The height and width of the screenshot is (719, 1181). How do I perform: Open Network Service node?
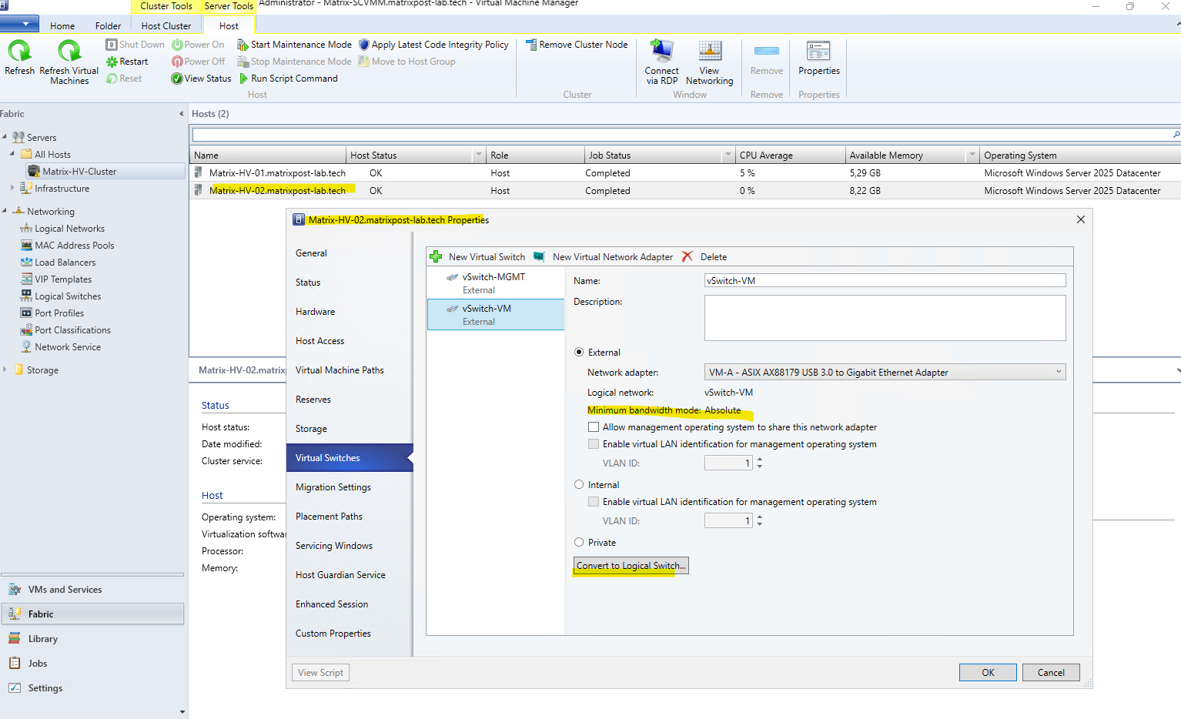67,347
